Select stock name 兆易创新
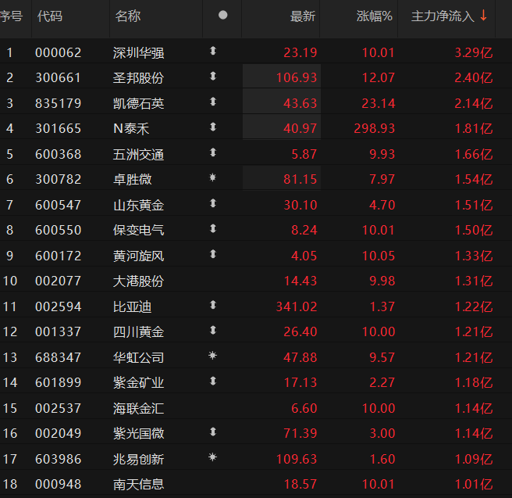This screenshot has height=498, width=512. pos(138,460)
